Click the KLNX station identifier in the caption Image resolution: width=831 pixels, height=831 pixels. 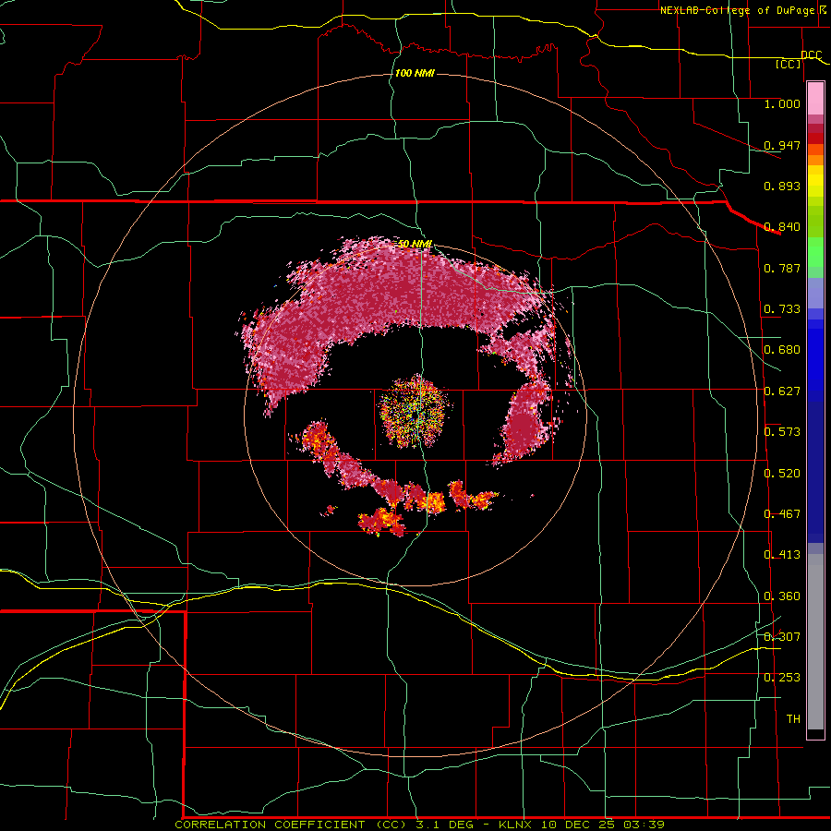pyautogui.click(x=516, y=825)
